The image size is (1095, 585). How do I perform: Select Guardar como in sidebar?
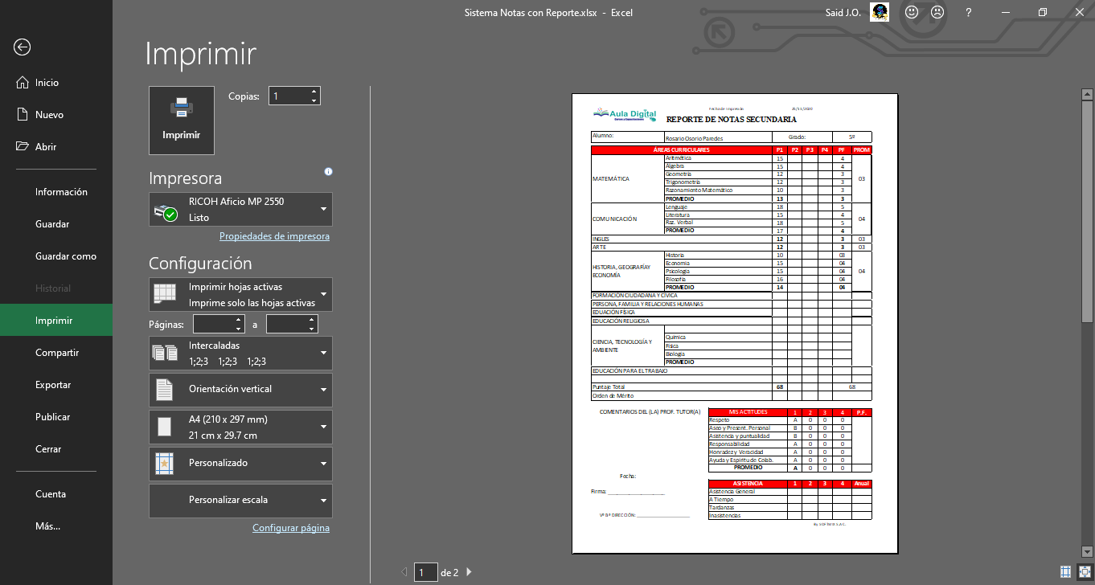point(65,256)
